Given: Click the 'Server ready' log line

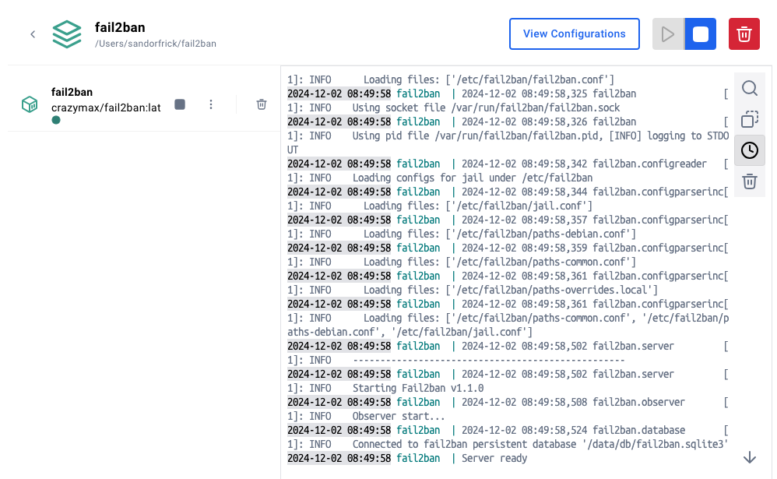Looking at the screenshot, I should [x=494, y=458].
